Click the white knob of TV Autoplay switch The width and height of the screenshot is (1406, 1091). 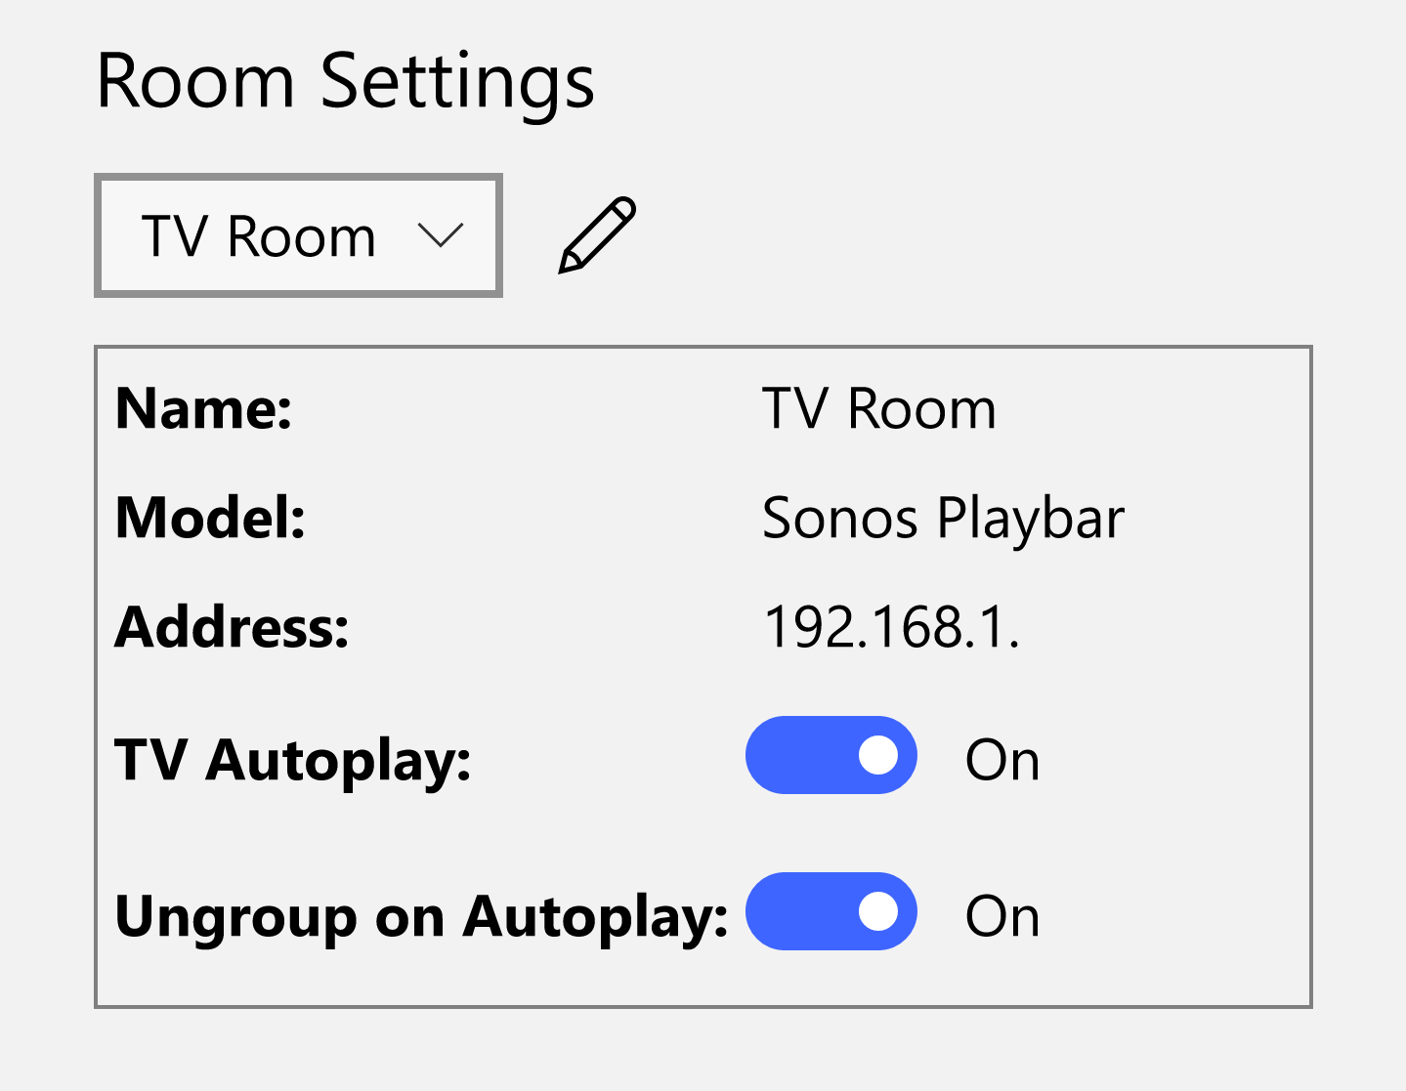click(878, 755)
